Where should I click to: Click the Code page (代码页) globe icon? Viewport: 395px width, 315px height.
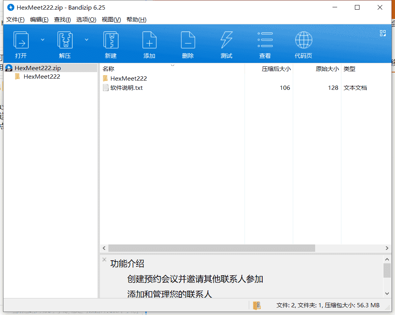tap(304, 40)
